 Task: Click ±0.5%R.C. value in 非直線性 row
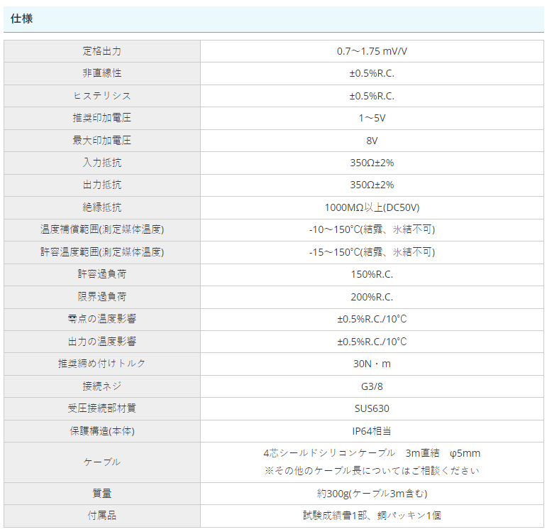372,74
